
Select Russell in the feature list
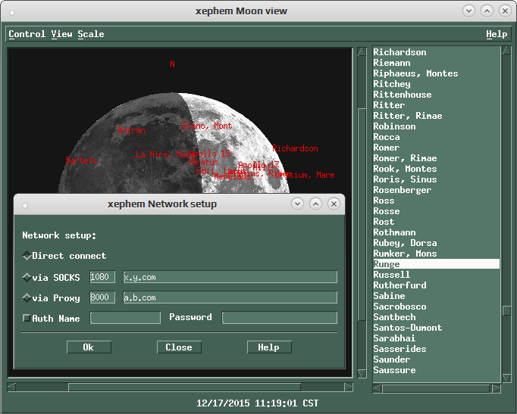coord(436,275)
